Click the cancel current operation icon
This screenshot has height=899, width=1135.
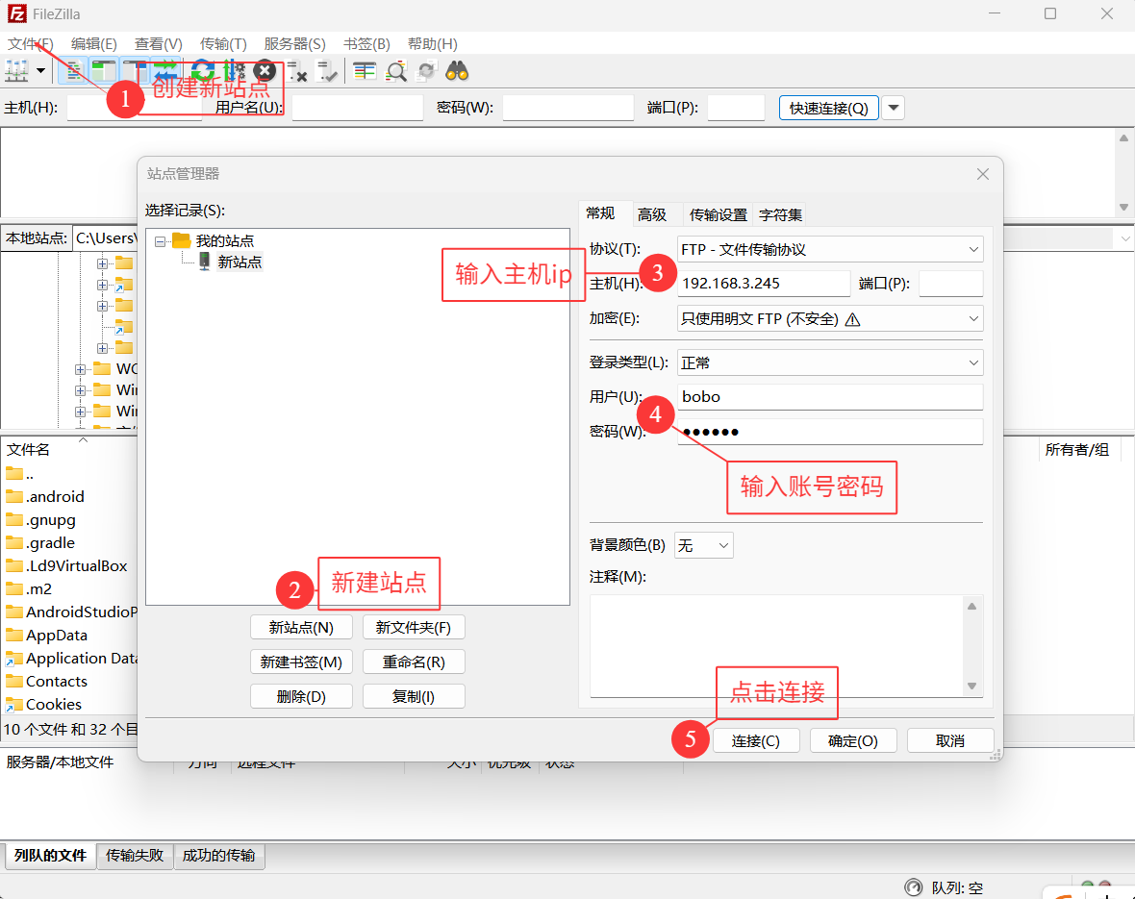265,71
